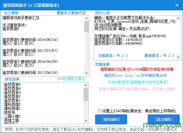Select 造梦西游5 in game list

(x=12, y=84)
